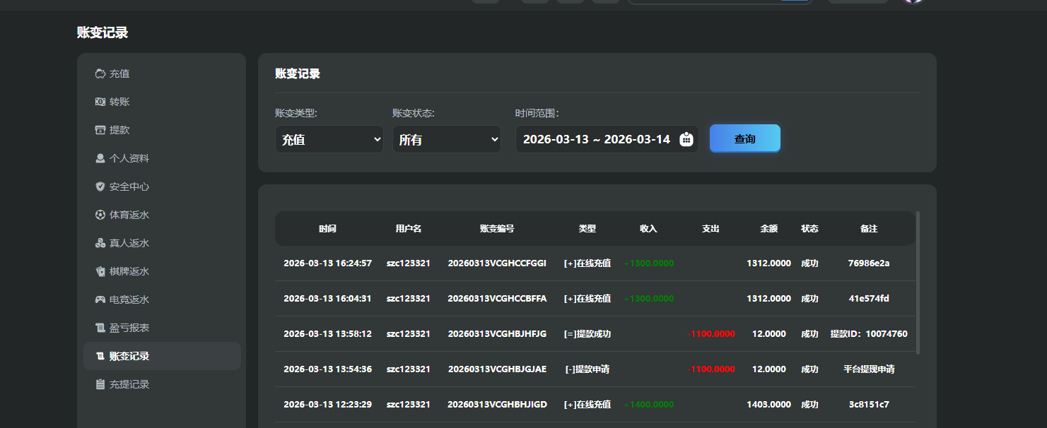1047x428 pixels.
Task: Click the 个人资料 profile person icon
Action: [x=100, y=158]
